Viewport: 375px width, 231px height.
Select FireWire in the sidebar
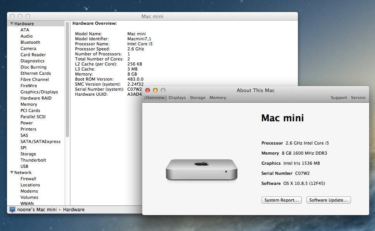click(x=29, y=86)
